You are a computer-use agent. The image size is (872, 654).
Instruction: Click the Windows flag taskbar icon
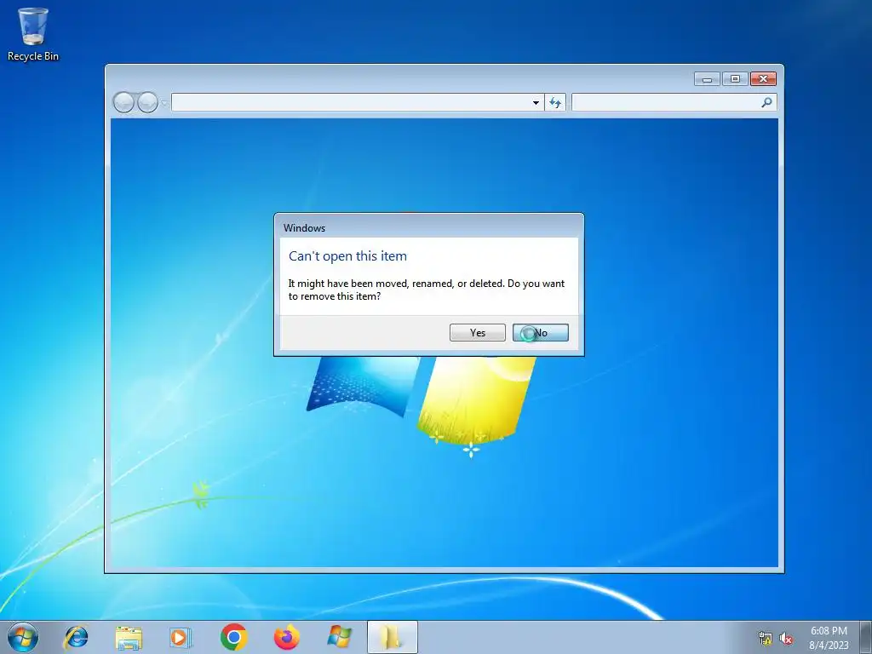[339, 637]
